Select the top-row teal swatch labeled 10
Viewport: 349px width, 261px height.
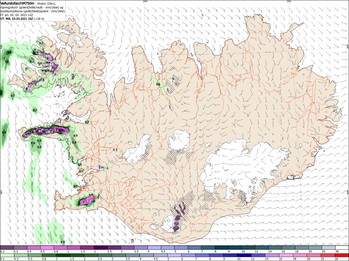[248, 248]
